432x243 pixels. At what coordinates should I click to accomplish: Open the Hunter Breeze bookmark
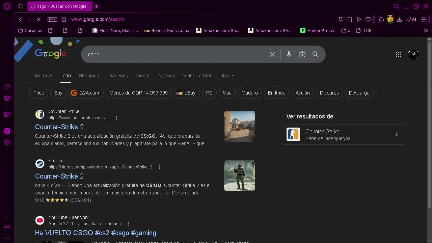pos(318,30)
